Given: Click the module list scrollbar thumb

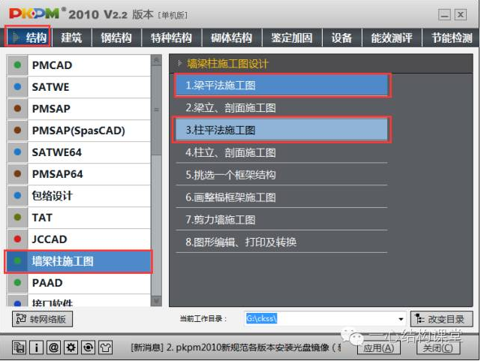Looking at the screenshot, I should 156,110.
